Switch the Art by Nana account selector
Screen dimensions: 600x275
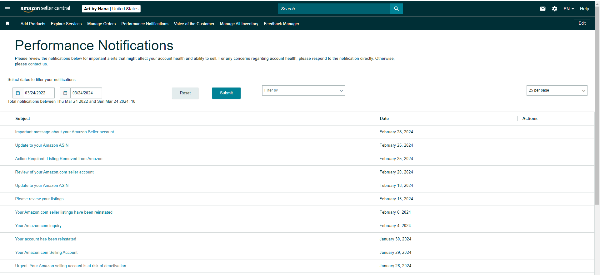(111, 9)
